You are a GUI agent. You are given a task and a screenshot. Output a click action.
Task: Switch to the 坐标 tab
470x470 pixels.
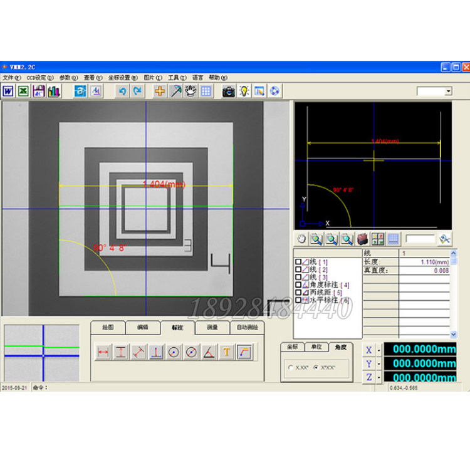coord(292,347)
